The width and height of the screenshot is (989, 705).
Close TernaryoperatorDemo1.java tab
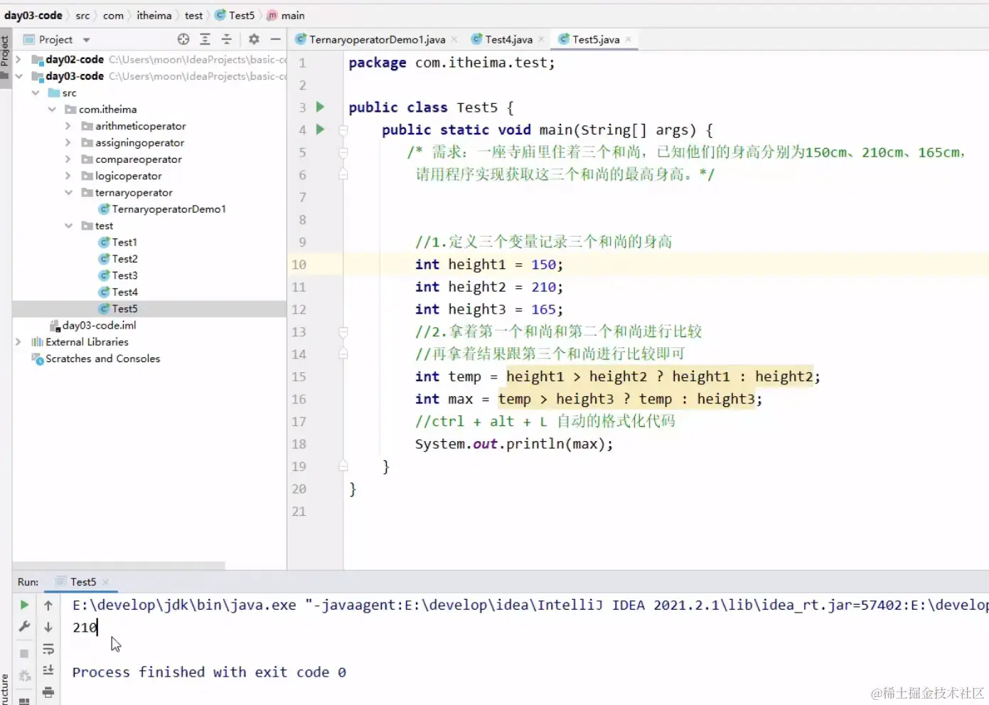(454, 40)
